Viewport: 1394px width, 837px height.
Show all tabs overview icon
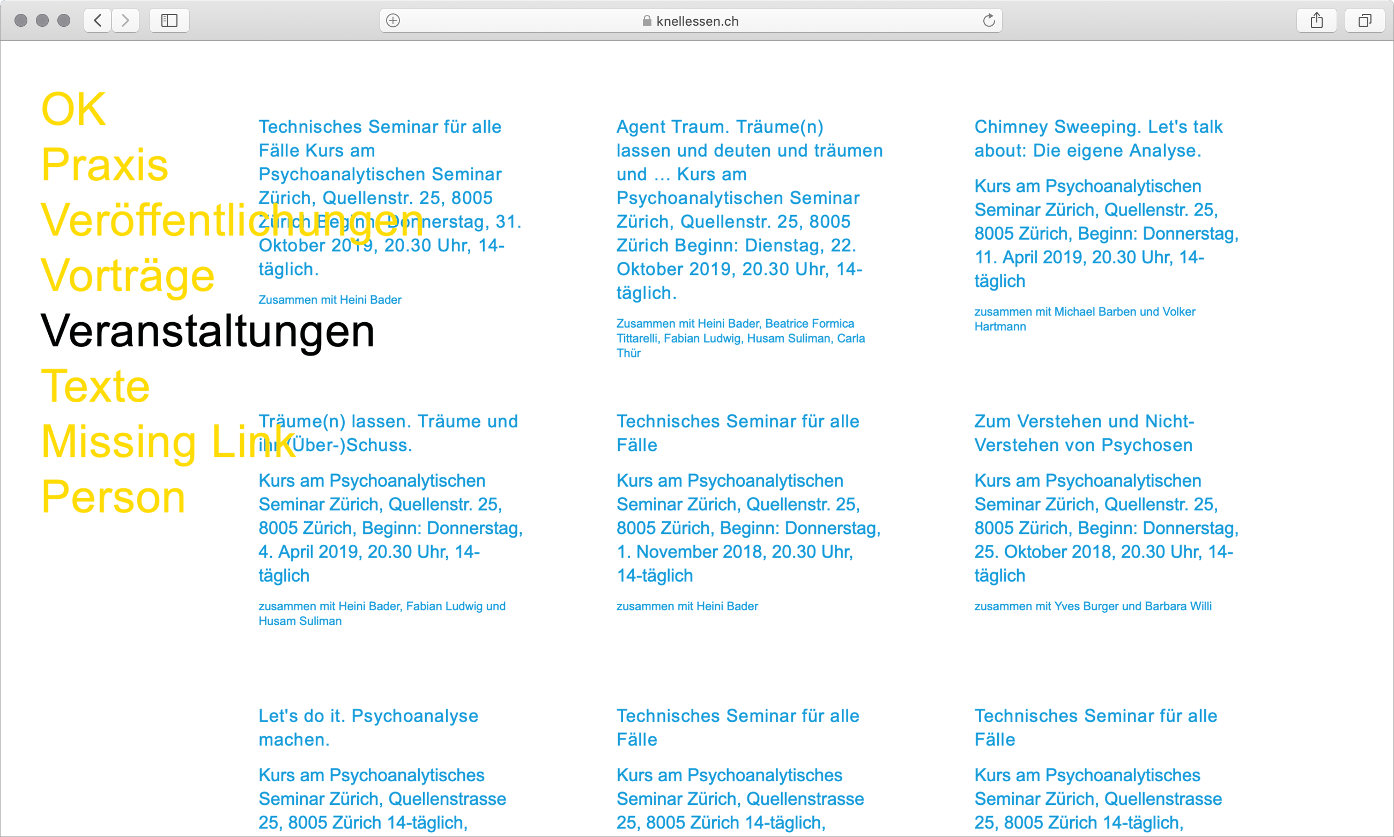[1365, 21]
